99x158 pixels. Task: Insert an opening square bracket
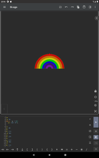coord(27,150)
